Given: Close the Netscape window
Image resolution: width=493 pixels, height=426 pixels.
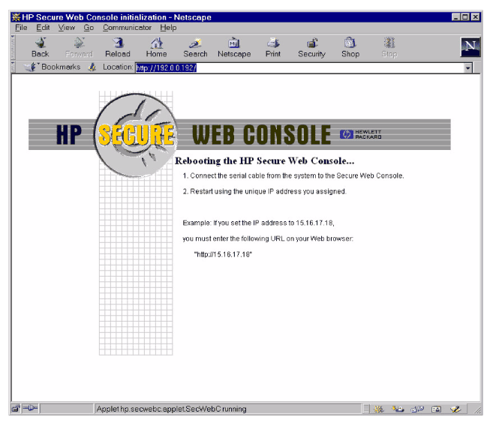Looking at the screenshot, I should pos(476,17).
